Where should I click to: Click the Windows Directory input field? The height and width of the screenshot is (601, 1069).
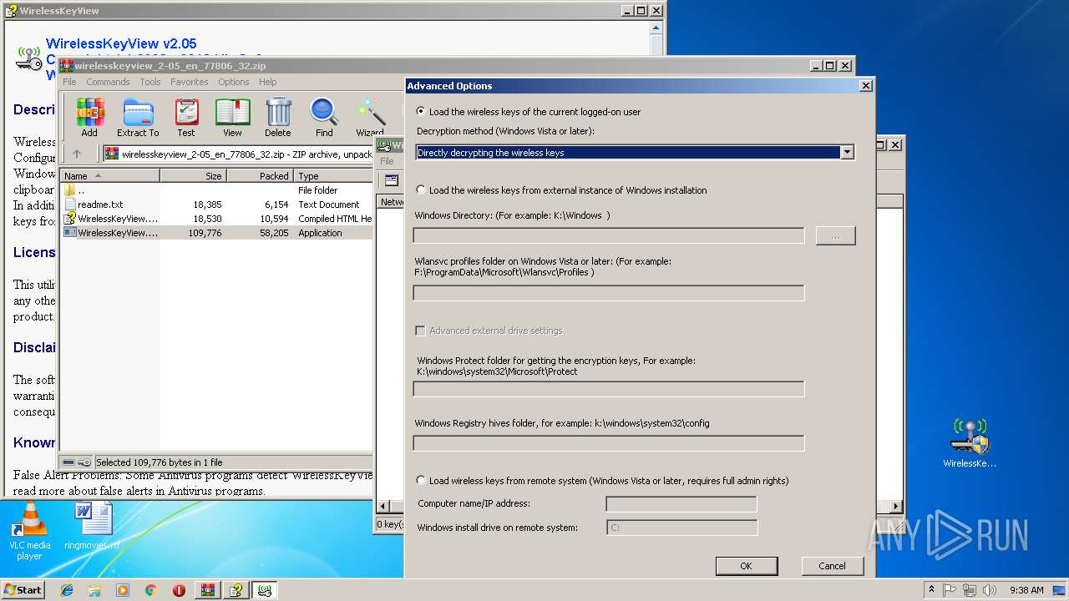pyautogui.click(x=609, y=236)
